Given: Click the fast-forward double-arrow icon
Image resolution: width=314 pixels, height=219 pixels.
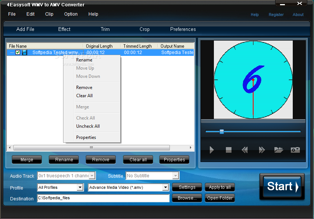Looking at the screenshot, I should click(262, 150).
